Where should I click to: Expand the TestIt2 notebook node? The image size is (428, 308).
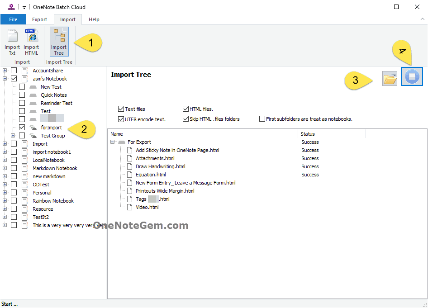click(x=5, y=217)
